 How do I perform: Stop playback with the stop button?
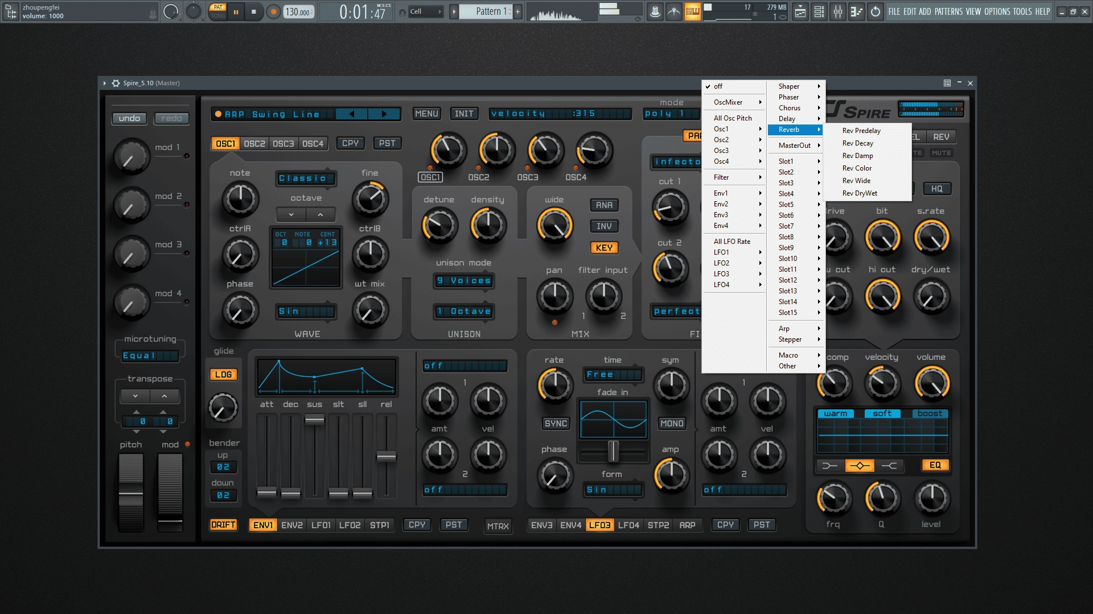(x=254, y=11)
